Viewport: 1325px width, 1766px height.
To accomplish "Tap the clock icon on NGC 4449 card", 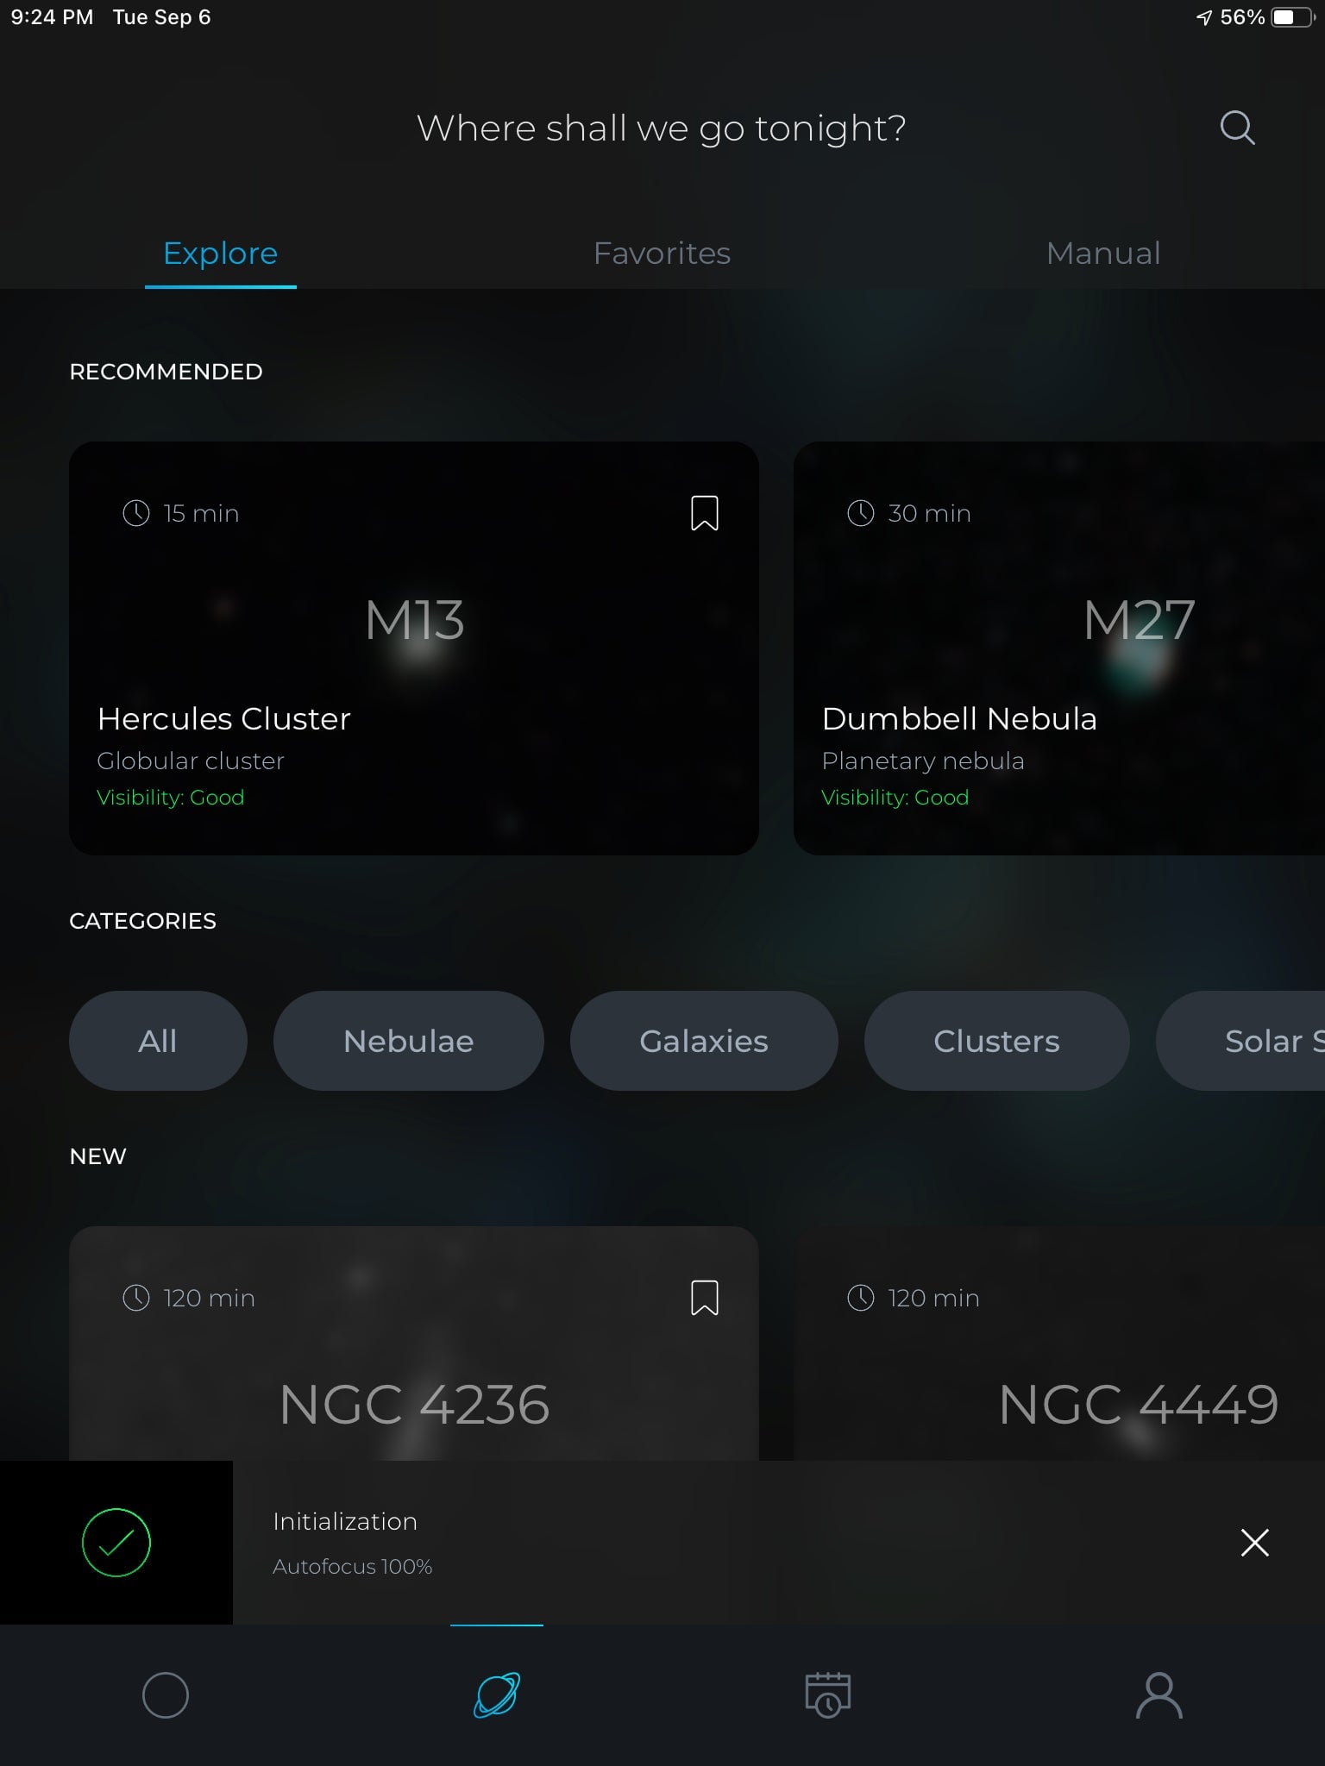I will pyautogui.click(x=861, y=1298).
